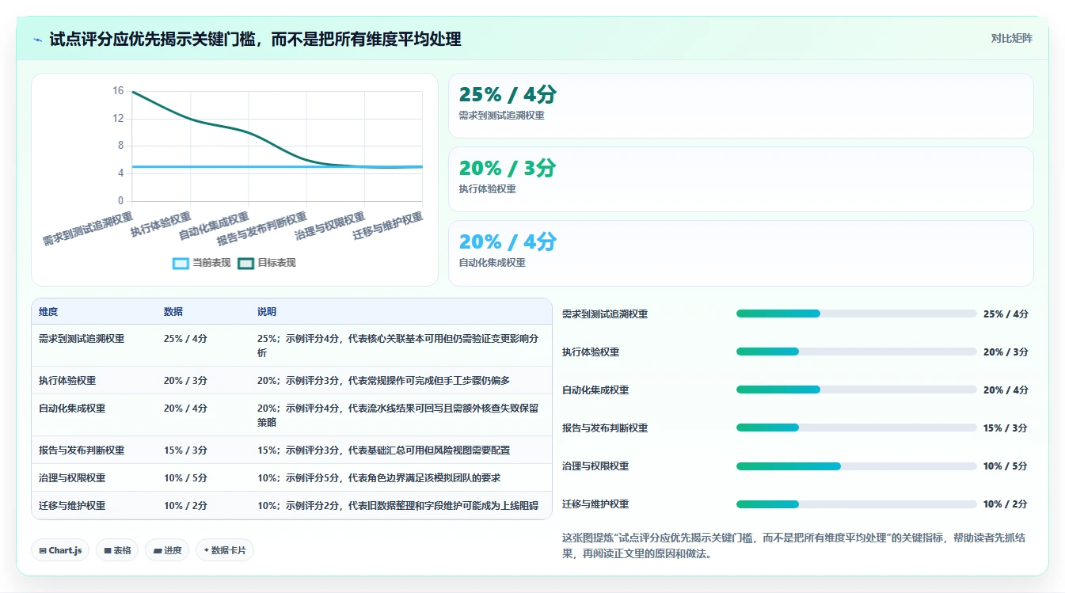Click the 进度 tag
Viewport: 1065px width, 593px height.
167,550
